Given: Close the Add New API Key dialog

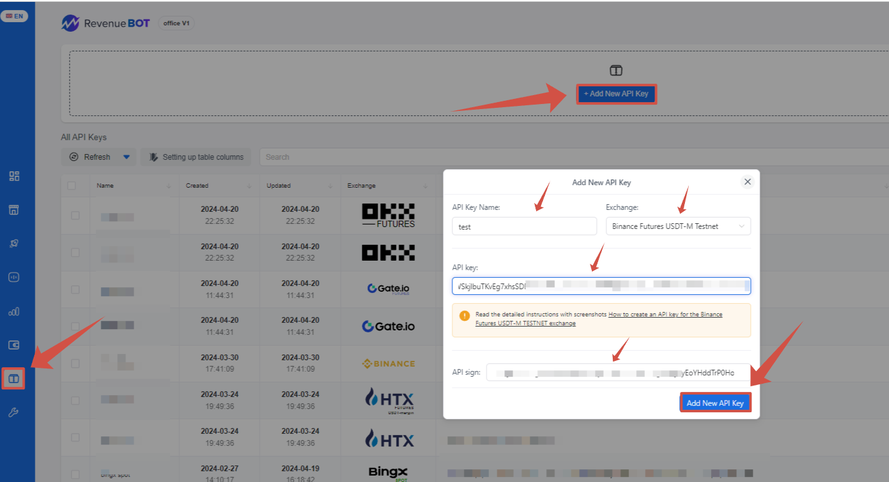Looking at the screenshot, I should [x=748, y=182].
